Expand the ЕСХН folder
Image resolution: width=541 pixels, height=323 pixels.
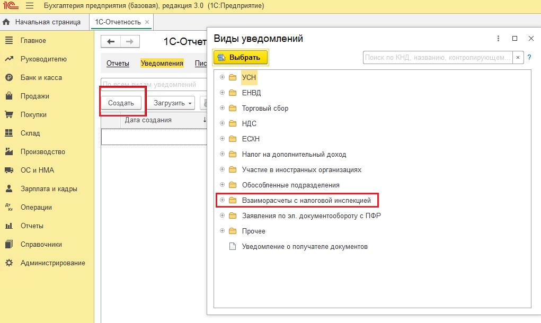[x=222, y=139]
